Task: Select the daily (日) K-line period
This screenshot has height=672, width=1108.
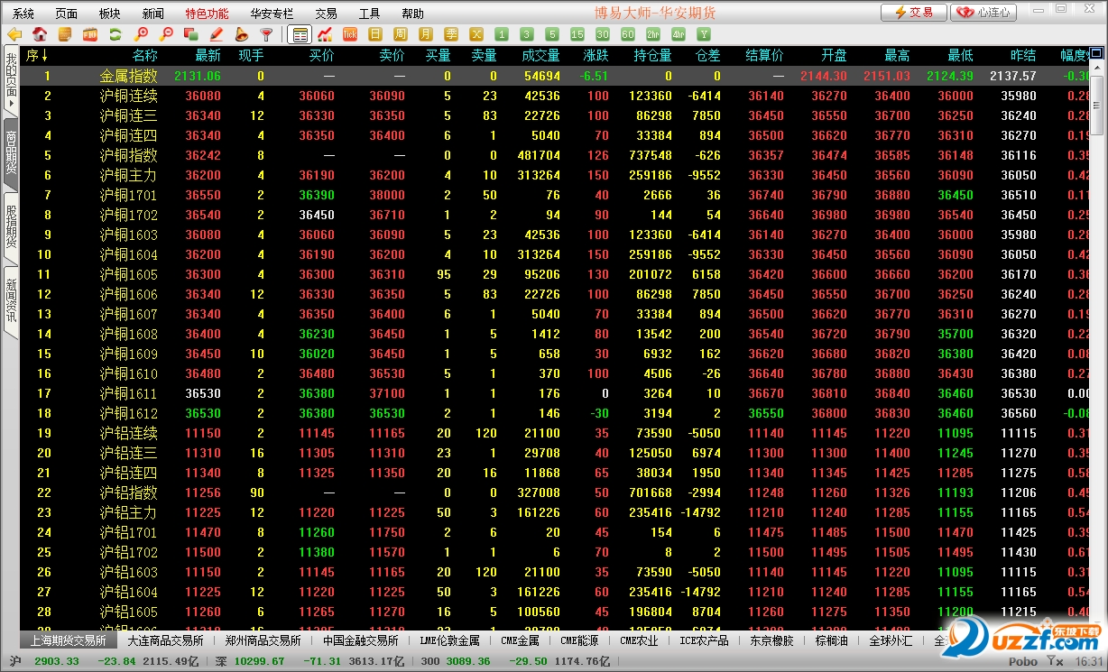Action: pyautogui.click(x=375, y=35)
